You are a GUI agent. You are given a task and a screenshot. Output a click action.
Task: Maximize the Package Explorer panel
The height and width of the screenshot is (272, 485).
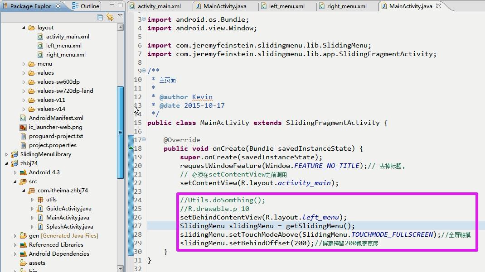[x=119, y=6]
